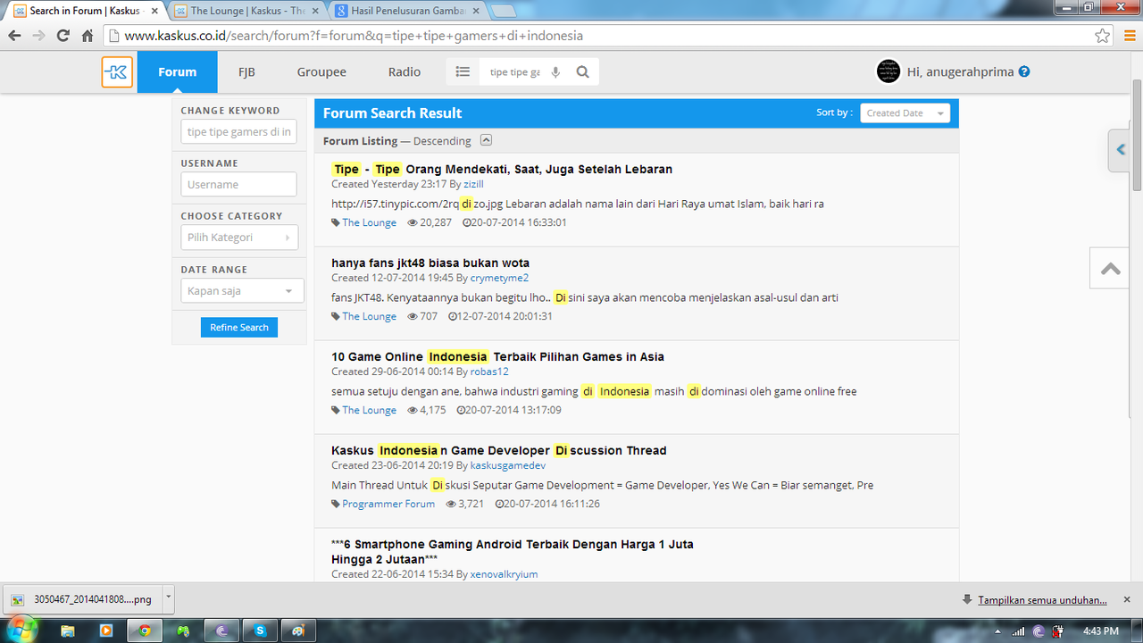Viewport: 1143px width, 643px height.
Task: Open the Pilih Kategori dropdown
Action: click(x=238, y=238)
